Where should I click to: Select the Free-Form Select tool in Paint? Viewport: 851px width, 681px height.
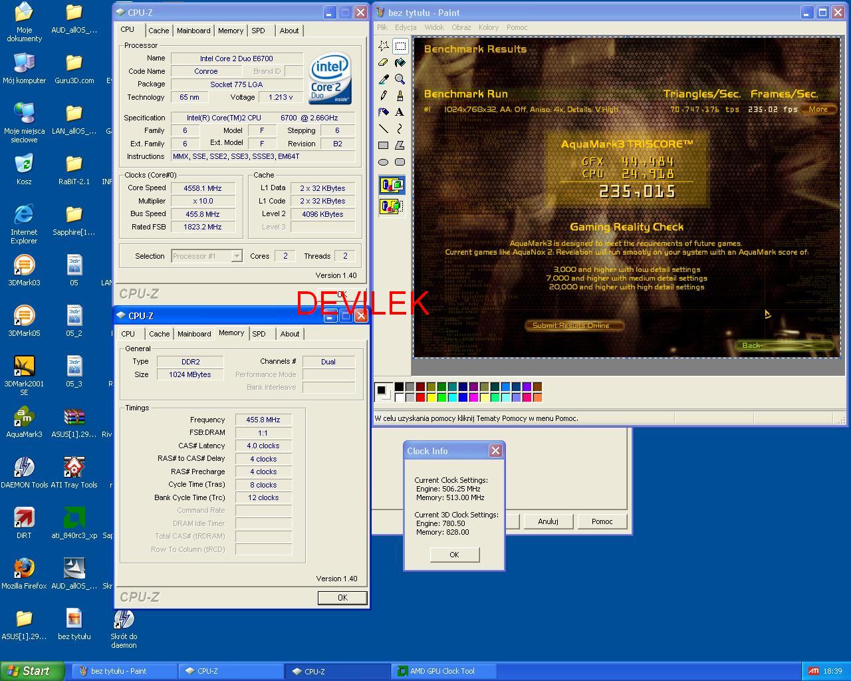[384, 46]
